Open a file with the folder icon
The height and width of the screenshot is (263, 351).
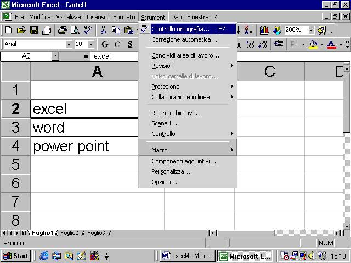(21, 30)
